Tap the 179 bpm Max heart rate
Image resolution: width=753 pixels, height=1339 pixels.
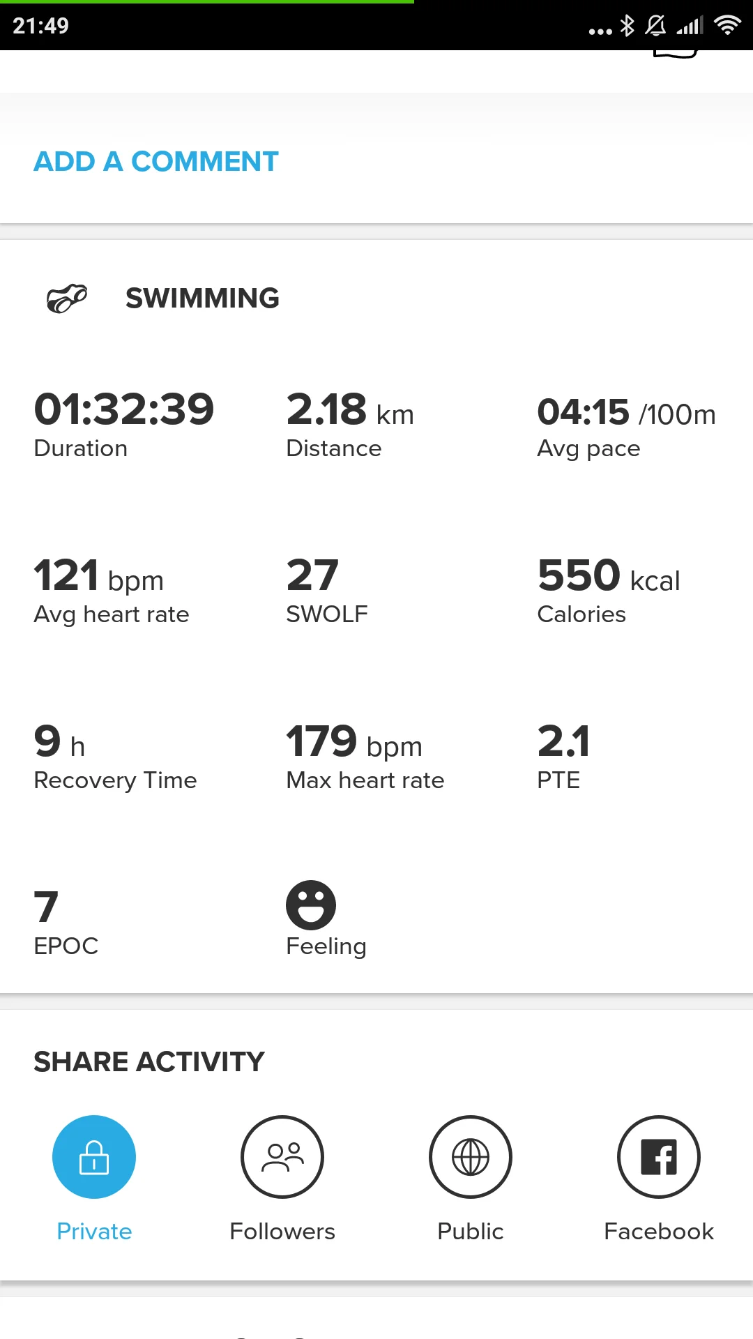coord(354,742)
